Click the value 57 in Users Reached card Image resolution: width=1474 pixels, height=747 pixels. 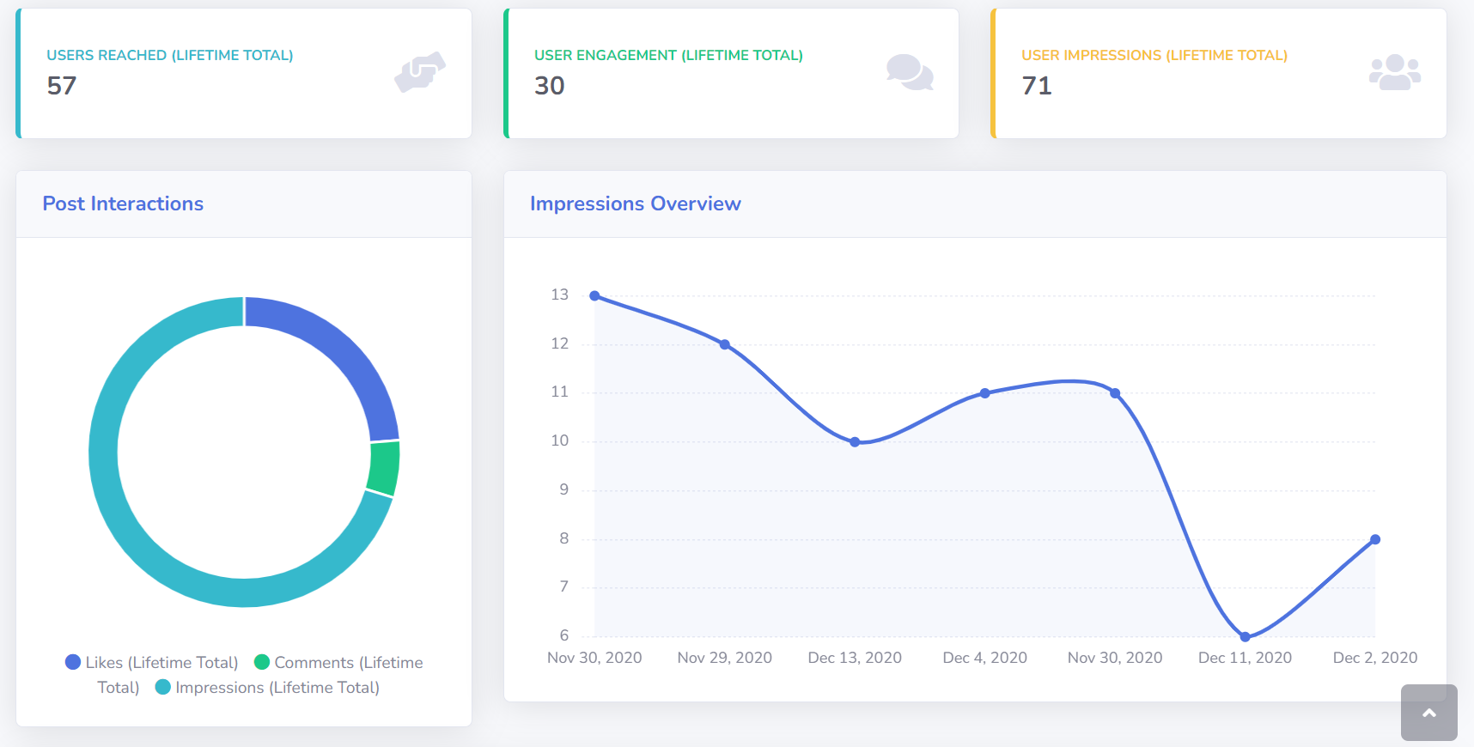point(62,86)
